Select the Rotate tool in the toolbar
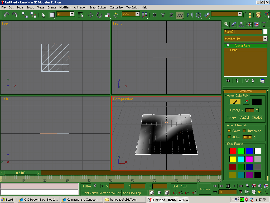This screenshot has height=203, width=270. (x=99, y=15)
